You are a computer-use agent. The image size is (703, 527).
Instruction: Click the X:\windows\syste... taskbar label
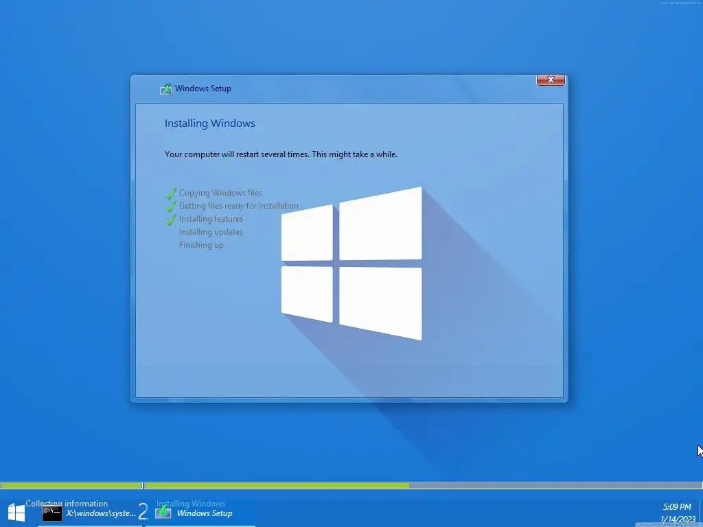[101, 513]
